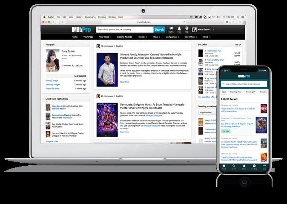Screen dimensions: 287x204
Task: Open Spotlight search in menu bar
Action: (x=238, y=17)
